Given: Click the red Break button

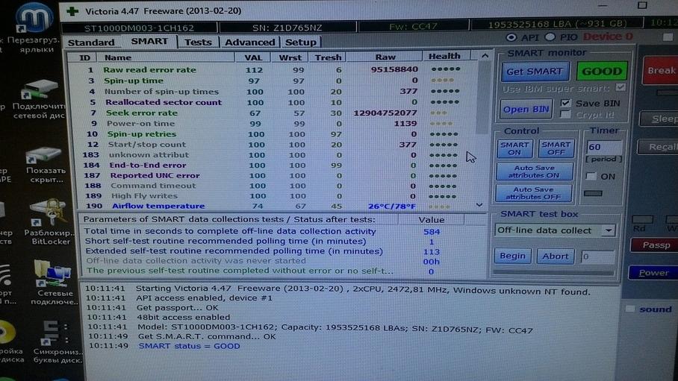Looking at the screenshot, I should 660,70.
